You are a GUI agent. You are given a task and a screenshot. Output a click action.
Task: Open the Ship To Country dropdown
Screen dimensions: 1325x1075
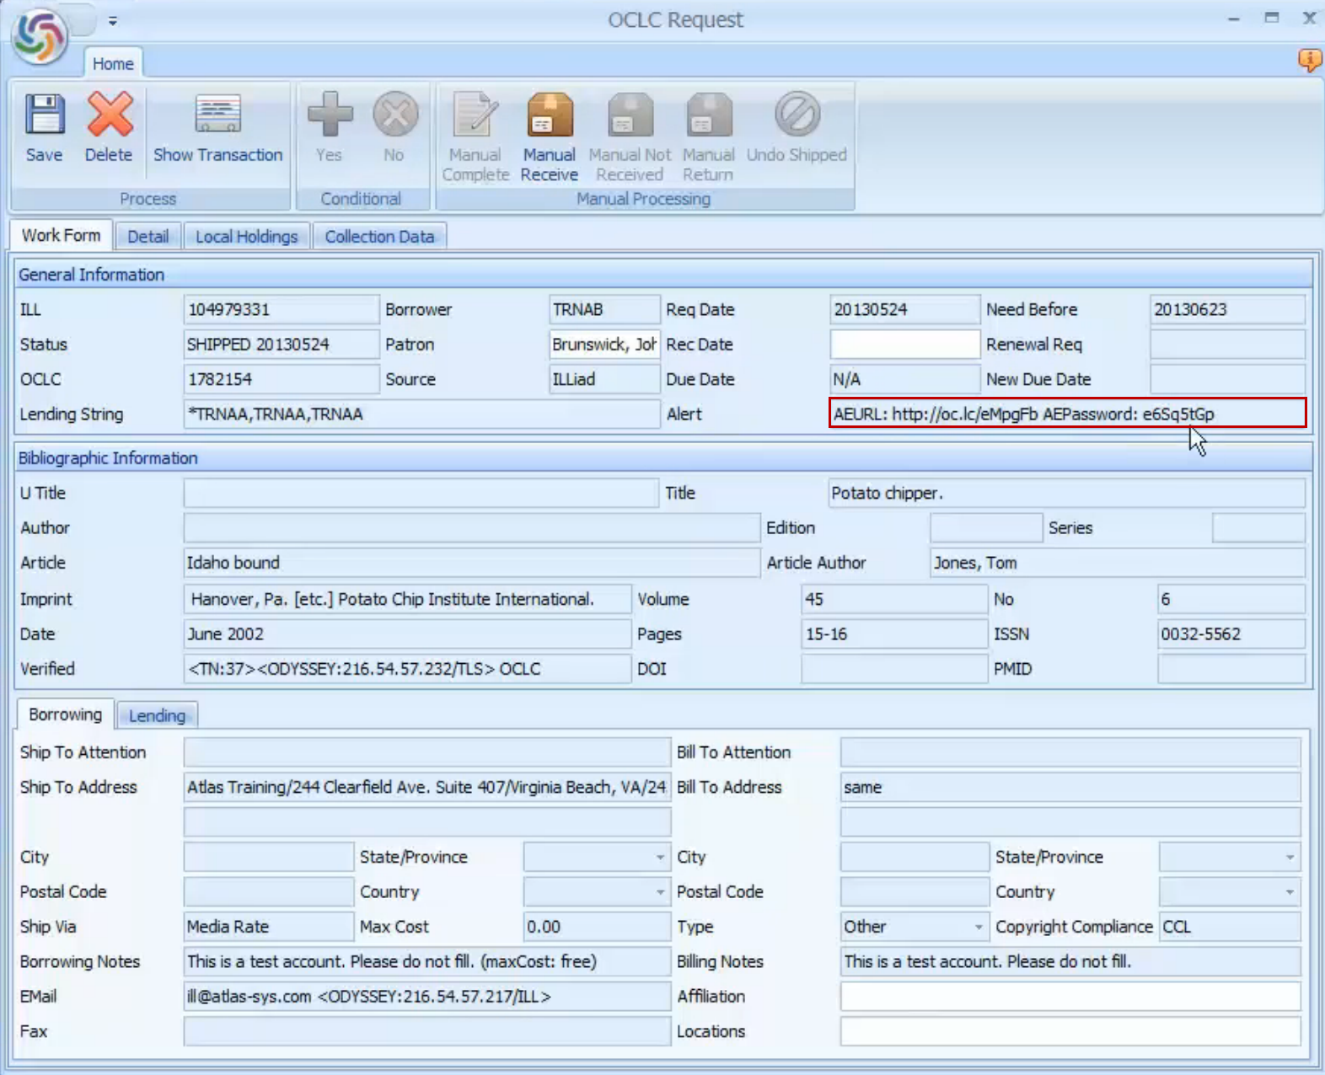(660, 892)
